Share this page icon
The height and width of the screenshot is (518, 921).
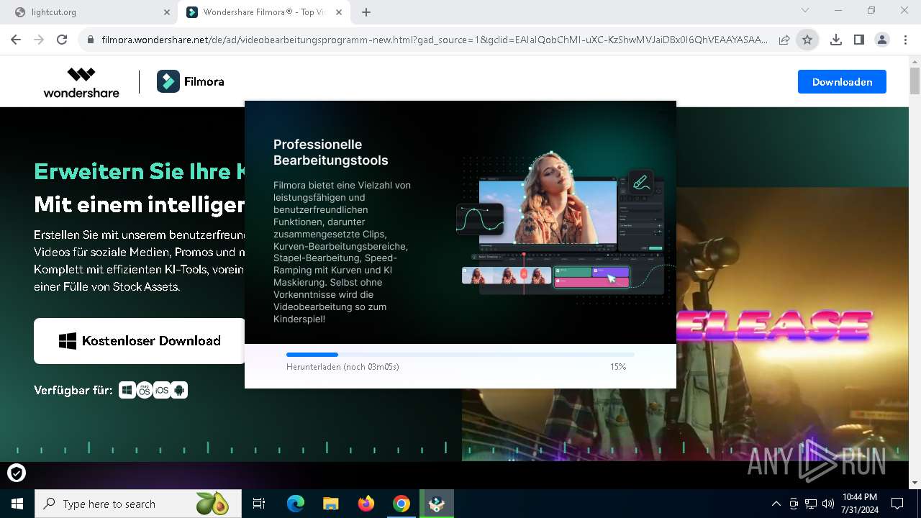point(784,40)
